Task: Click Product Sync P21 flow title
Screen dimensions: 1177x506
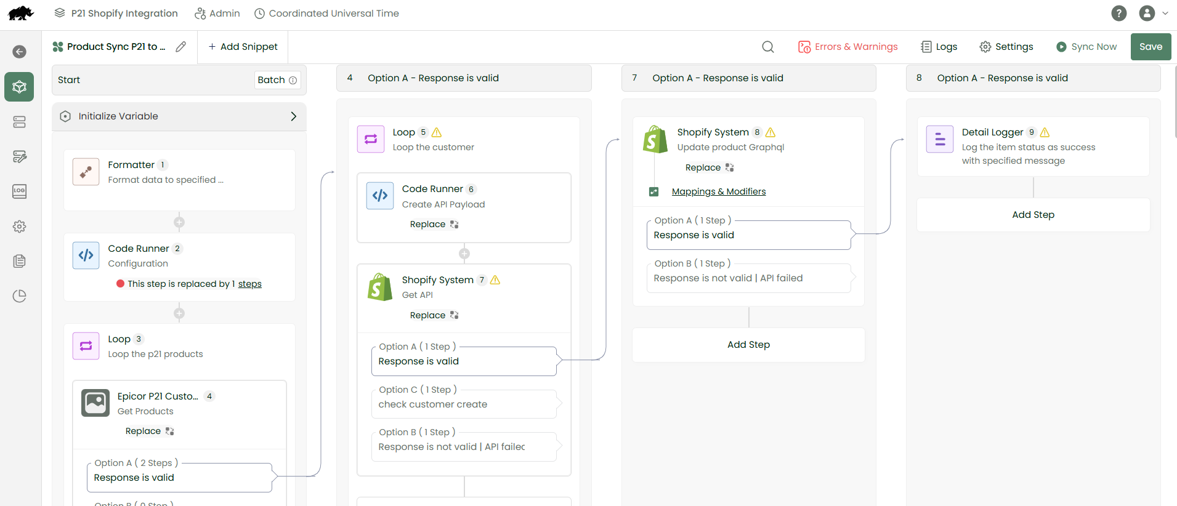Action: (x=116, y=47)
